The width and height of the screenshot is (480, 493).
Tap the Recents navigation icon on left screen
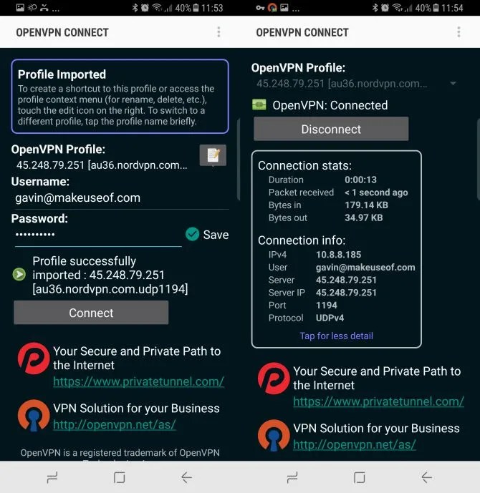52,477
